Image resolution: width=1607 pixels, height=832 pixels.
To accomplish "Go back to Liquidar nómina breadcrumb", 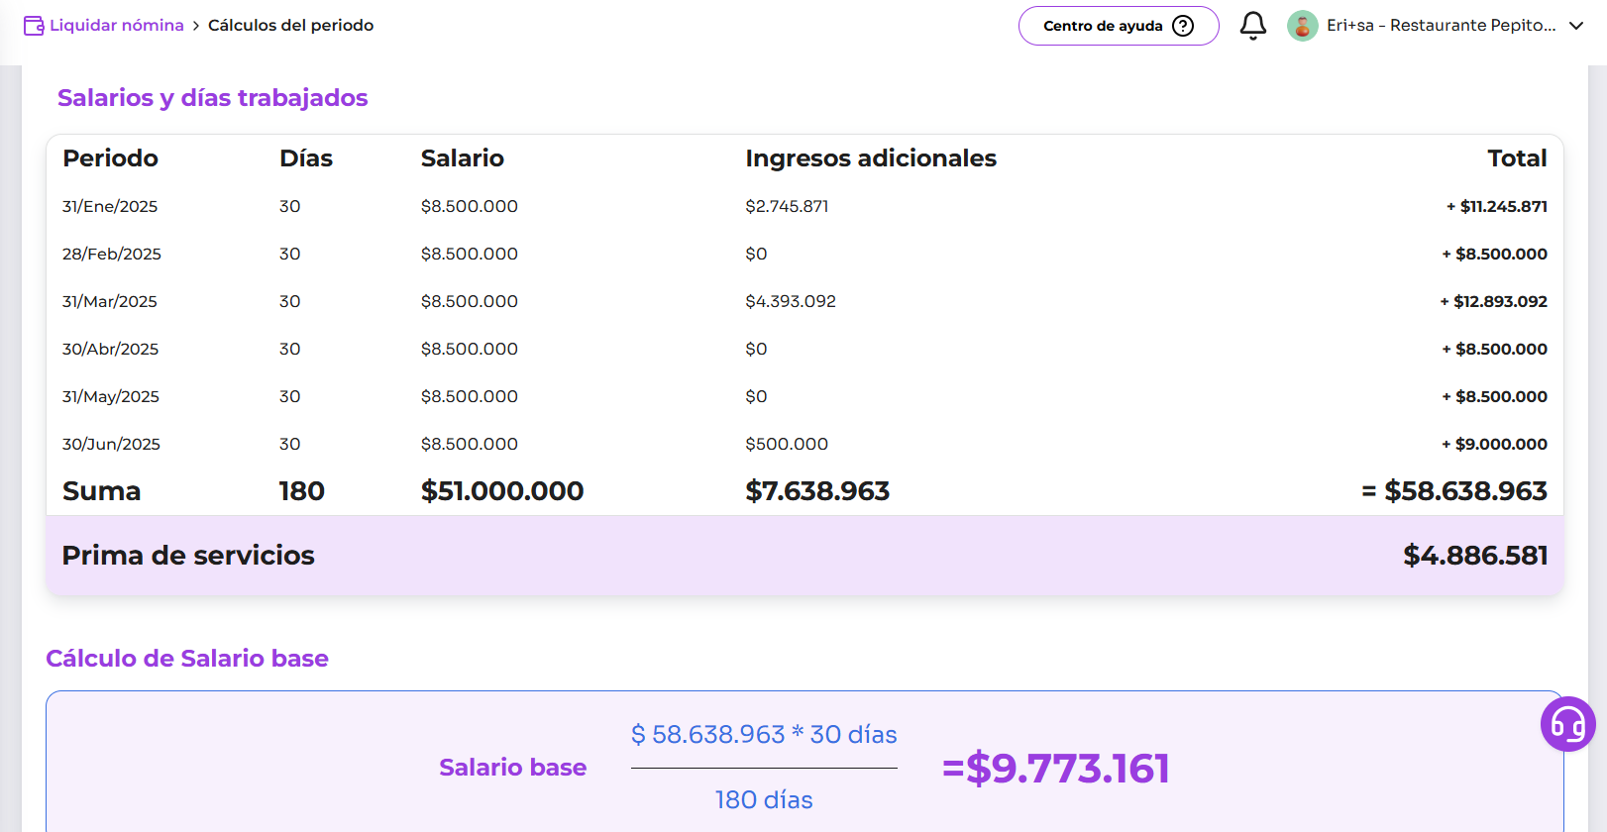I will 116,26.
